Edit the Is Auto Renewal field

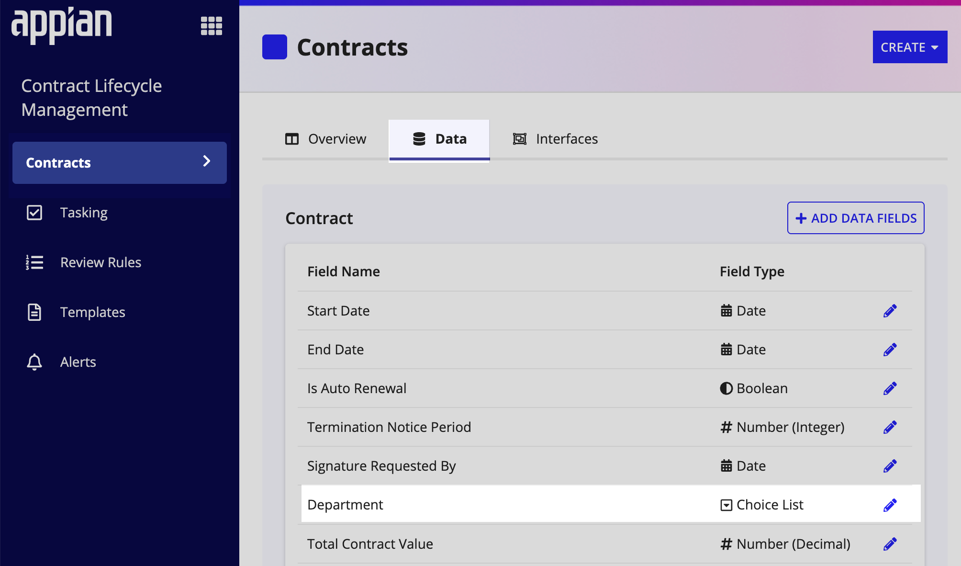click(x=890, y=388)
